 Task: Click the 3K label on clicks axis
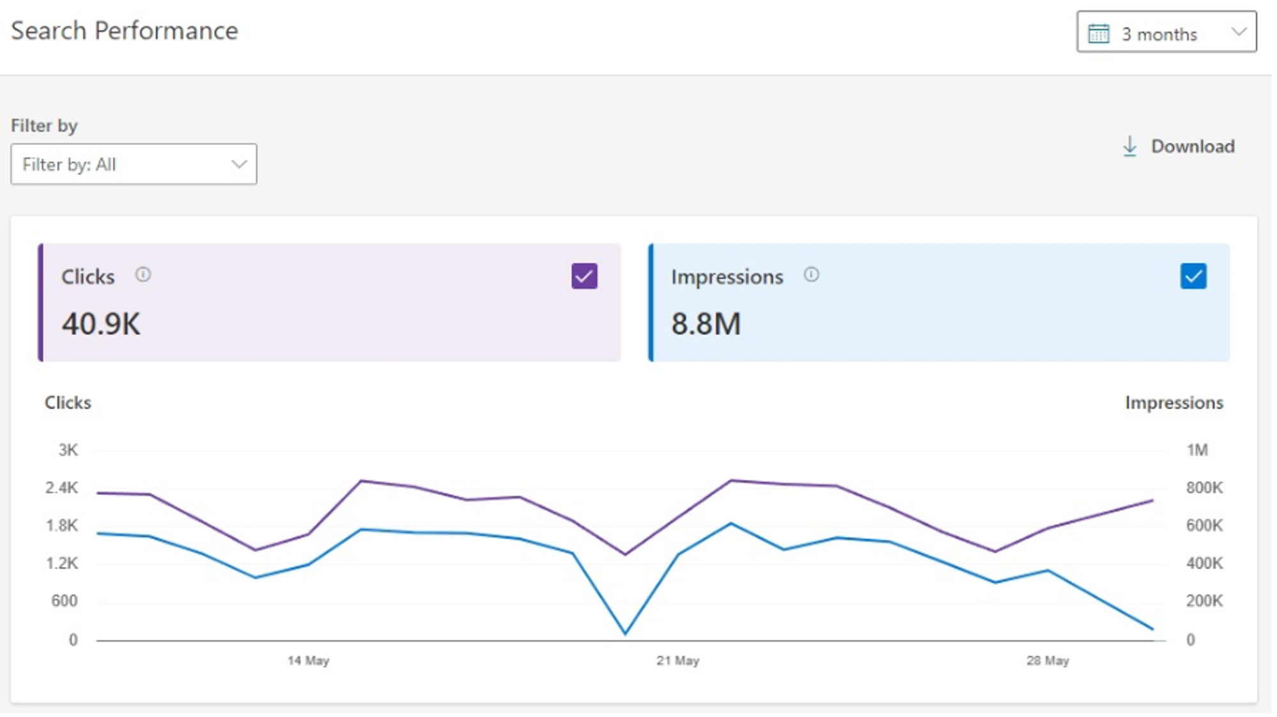(x=68, y=450)
